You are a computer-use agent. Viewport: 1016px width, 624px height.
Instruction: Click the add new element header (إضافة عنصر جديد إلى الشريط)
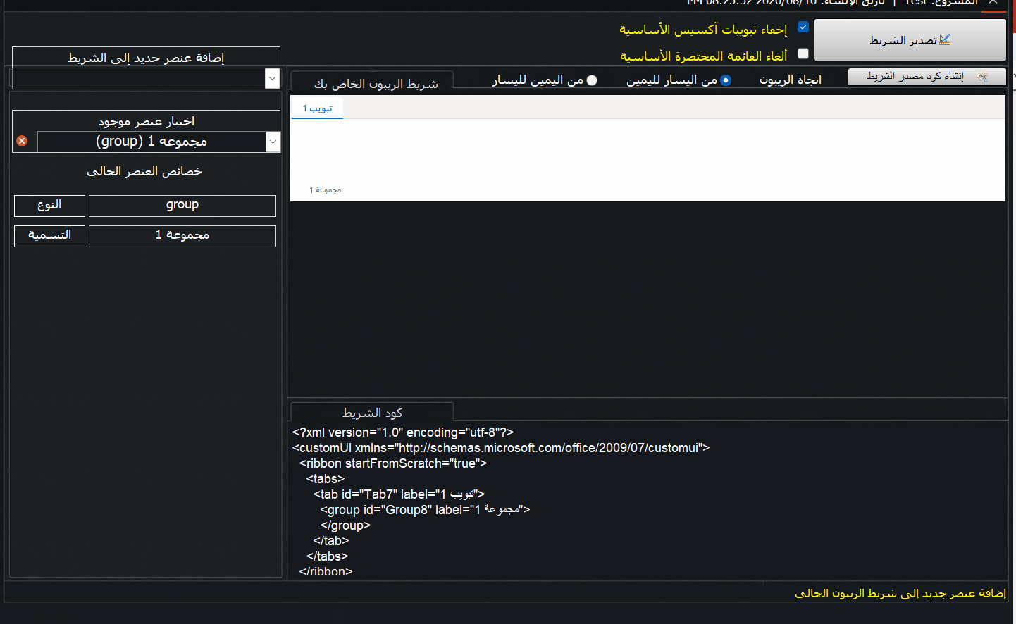pos(146,57)
